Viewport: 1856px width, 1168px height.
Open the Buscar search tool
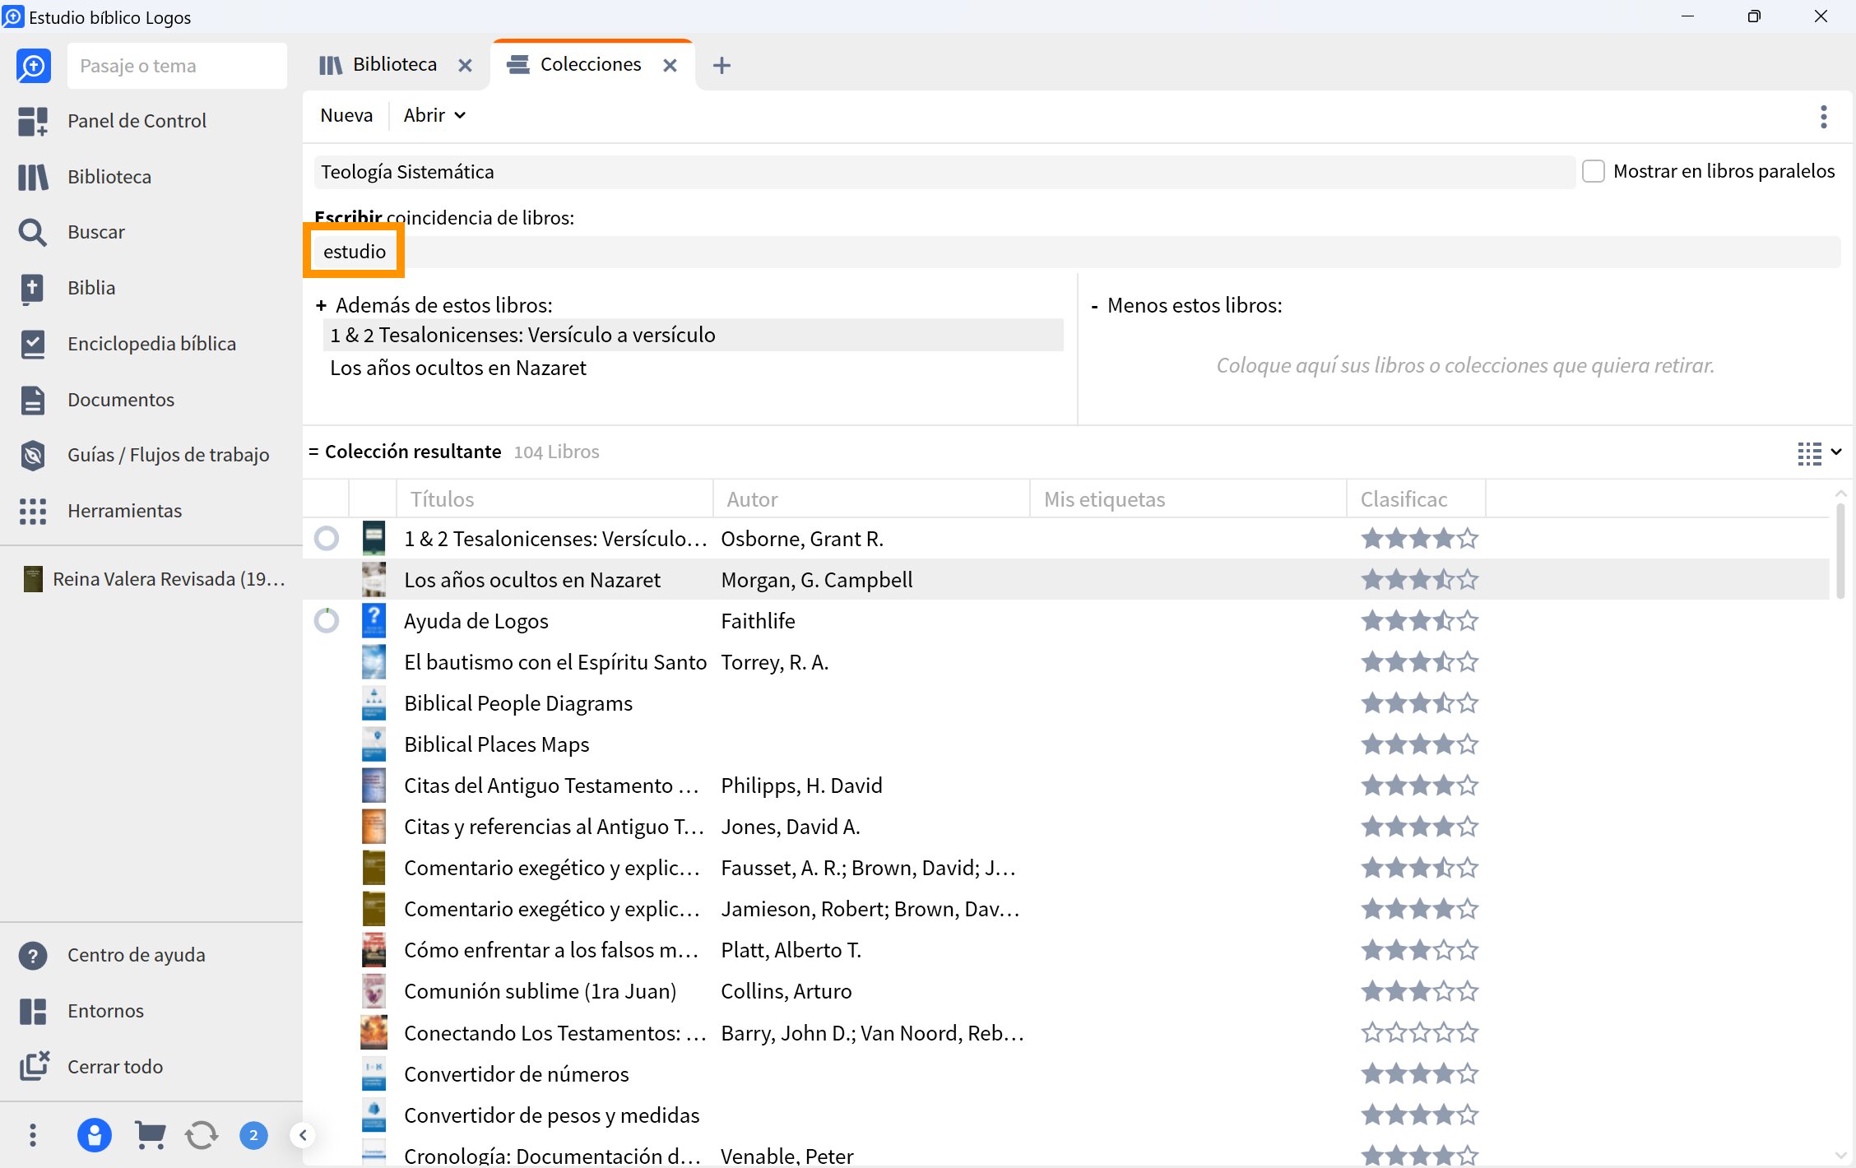pyautogui.click(x=96, y=232)
